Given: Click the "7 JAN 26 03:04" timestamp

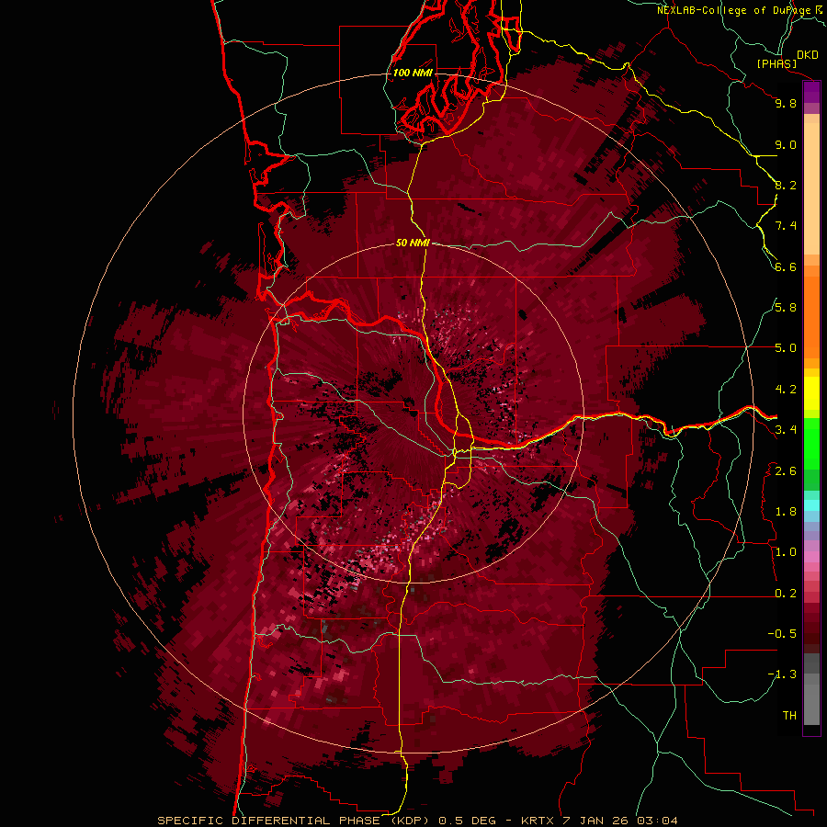Looking at the screenshot, I should point(621,821).
